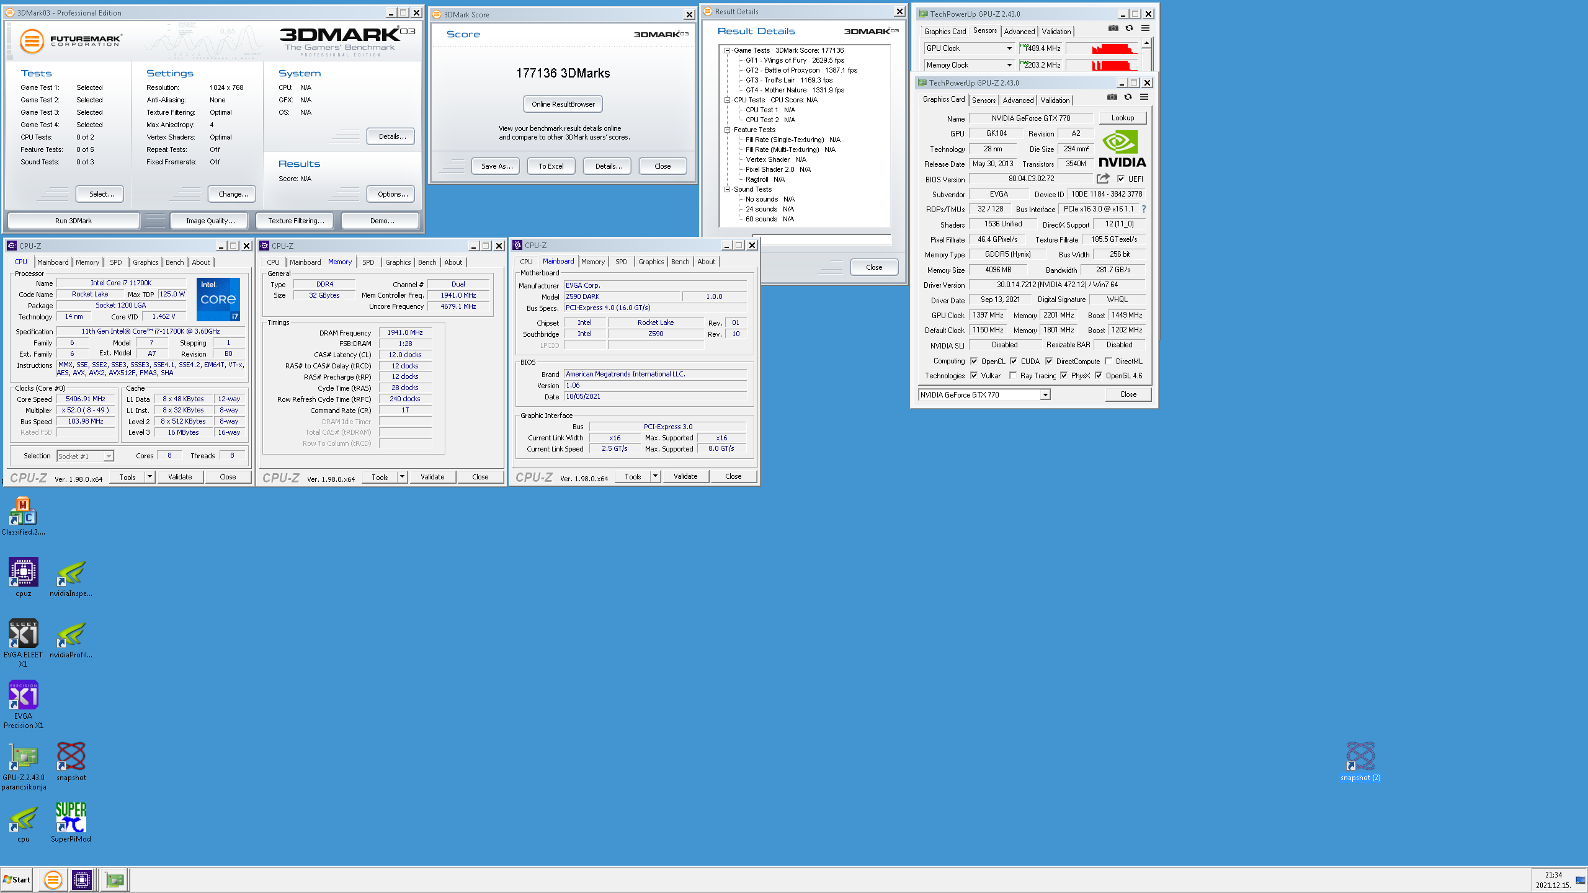Open the GPU-Z Graphics Card hamburger menu
This screenshot has width=1588, height=893.
tap(1144, 97)
